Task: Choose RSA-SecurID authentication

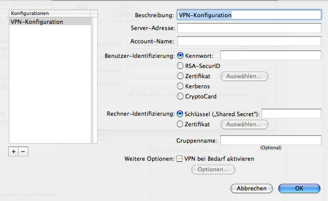Action: (x=180, y=66)
